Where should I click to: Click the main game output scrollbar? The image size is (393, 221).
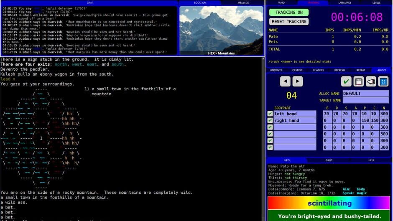(x=263, y=139)
